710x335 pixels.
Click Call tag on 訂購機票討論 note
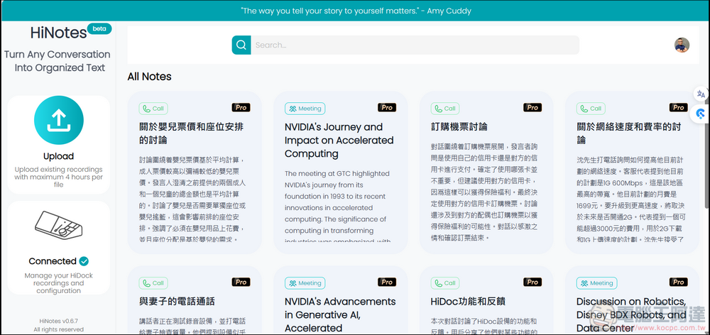pyautogui.click(x=444, y=109)
